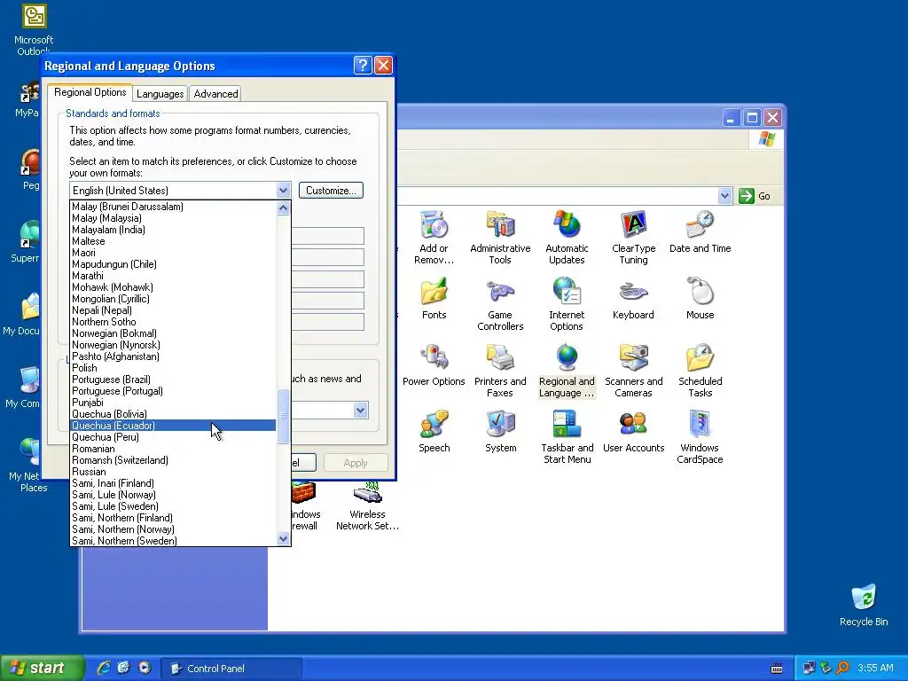Select Malay (Malaysia) in list
Screen dimensions: 908x681
pyautogui.click(x=173, y=218)
